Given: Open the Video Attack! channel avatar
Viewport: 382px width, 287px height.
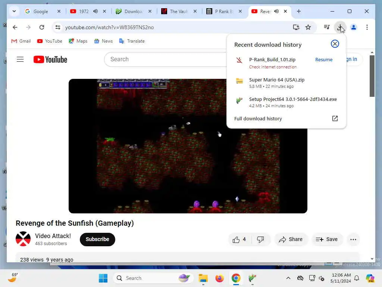Looking at the screenshot, I should pos(23,239).
